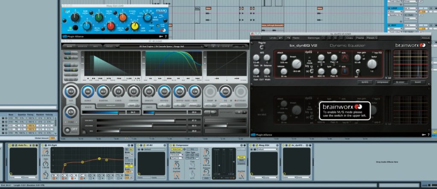The height and width of the screenshot is (189, 437).
Task: Click Reset C in bx_dynEQ toolbar
Action: point(372,37)
